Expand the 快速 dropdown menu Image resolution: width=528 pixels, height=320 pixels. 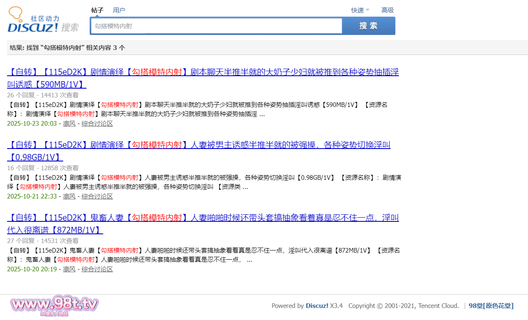pyautogui.click(x=360, y=10)
